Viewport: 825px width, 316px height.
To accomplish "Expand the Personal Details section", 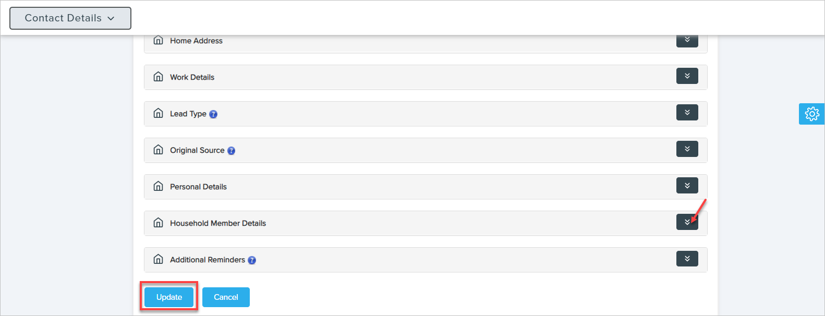I will click(x=687, y=186).
